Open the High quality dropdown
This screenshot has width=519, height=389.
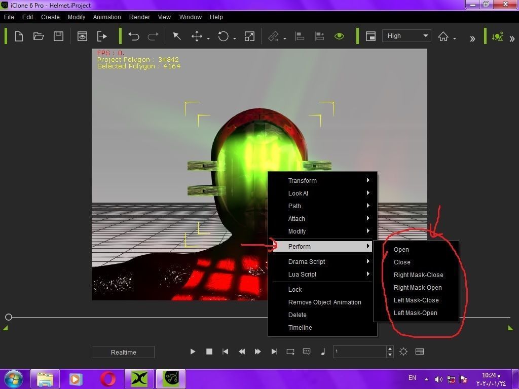pyautogui.click(x=406, y=36)
